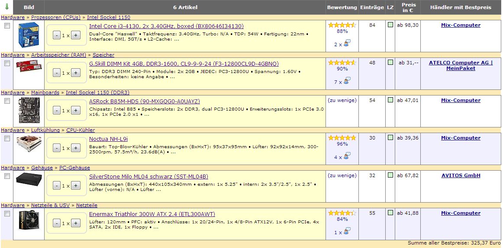Click the Einträge column header
503x248 pixels.
pos(372,7)
